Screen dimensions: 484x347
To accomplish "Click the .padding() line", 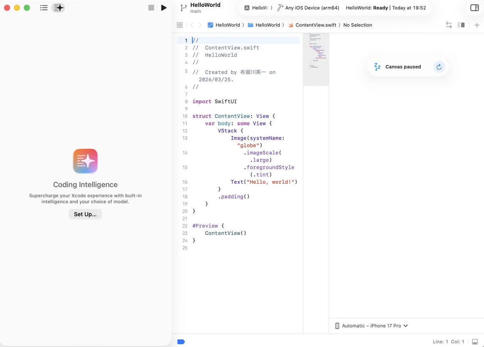I will point(234,196).
